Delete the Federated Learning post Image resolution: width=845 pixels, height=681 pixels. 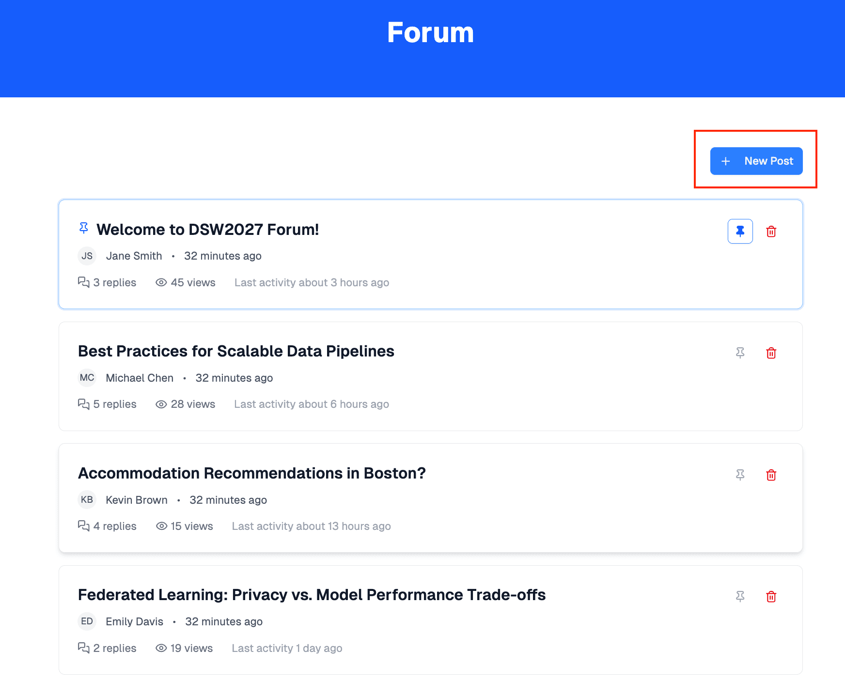771,597
